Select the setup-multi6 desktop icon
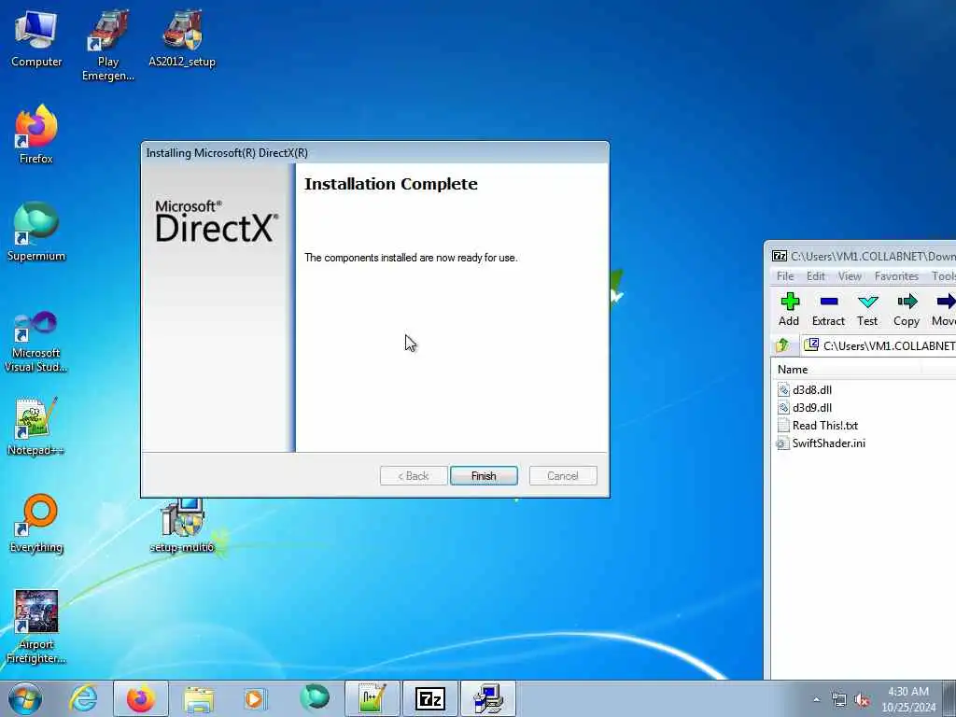 182,526
